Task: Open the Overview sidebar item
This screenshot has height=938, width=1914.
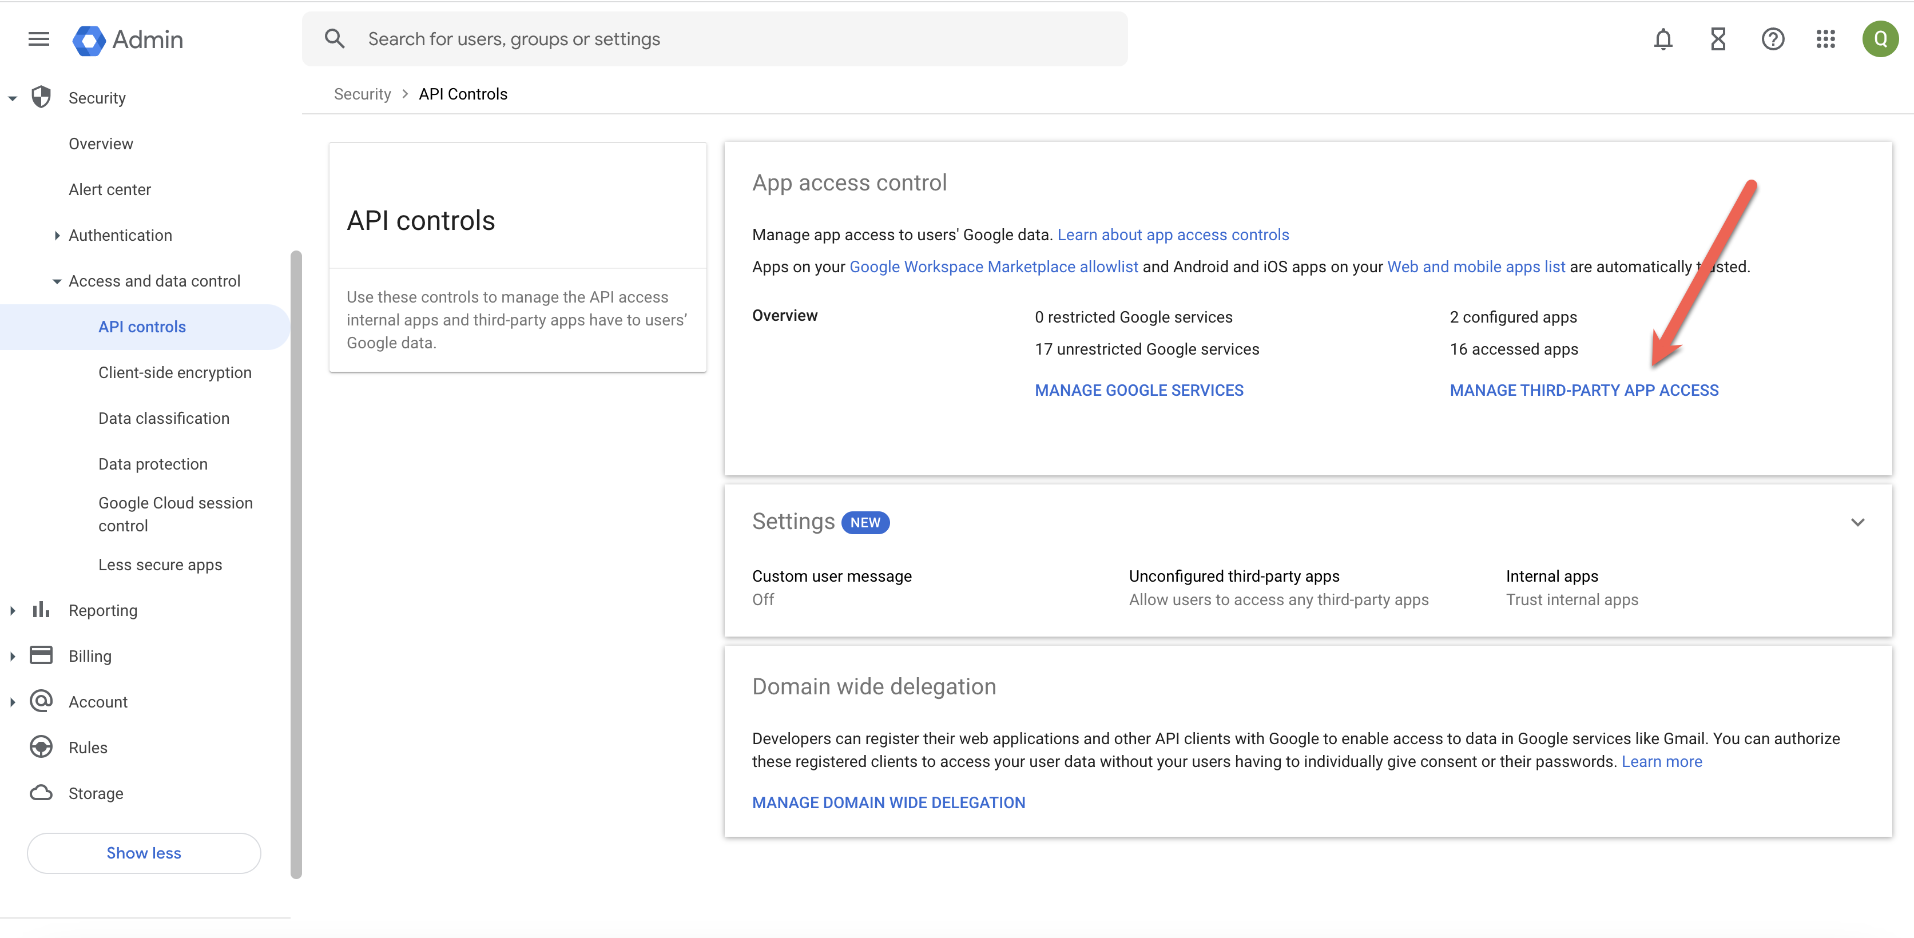Action: pos(101,144)
